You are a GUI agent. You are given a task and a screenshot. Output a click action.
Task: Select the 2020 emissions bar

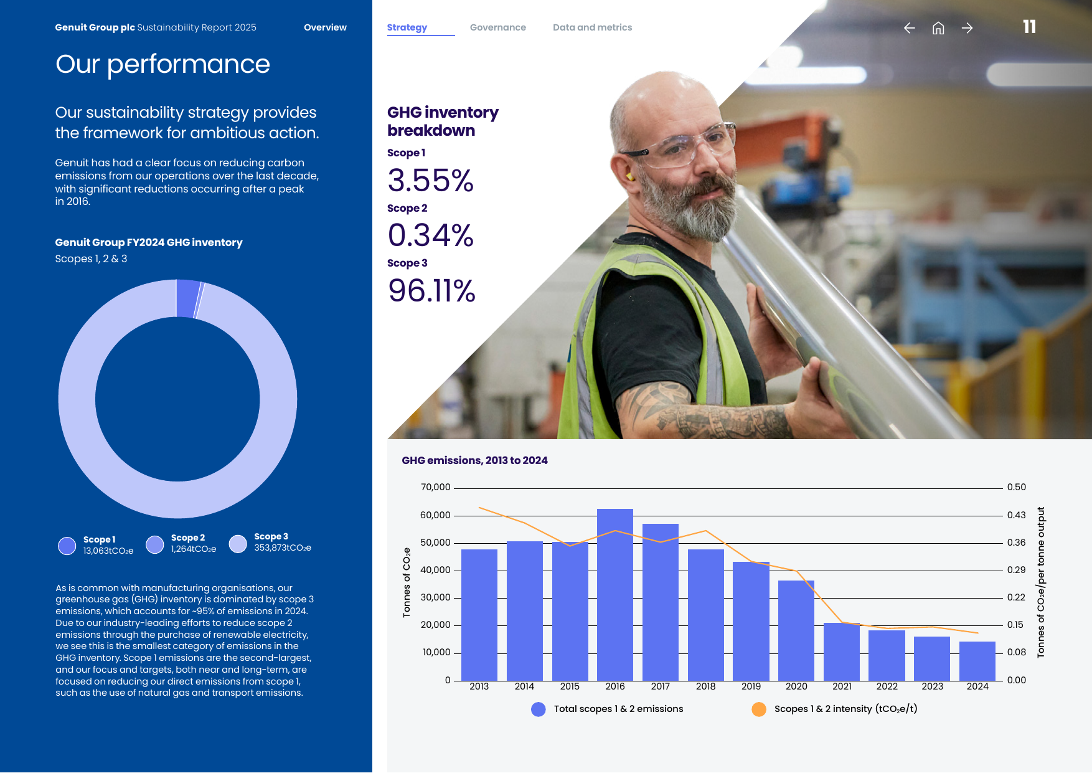(796, 630)
